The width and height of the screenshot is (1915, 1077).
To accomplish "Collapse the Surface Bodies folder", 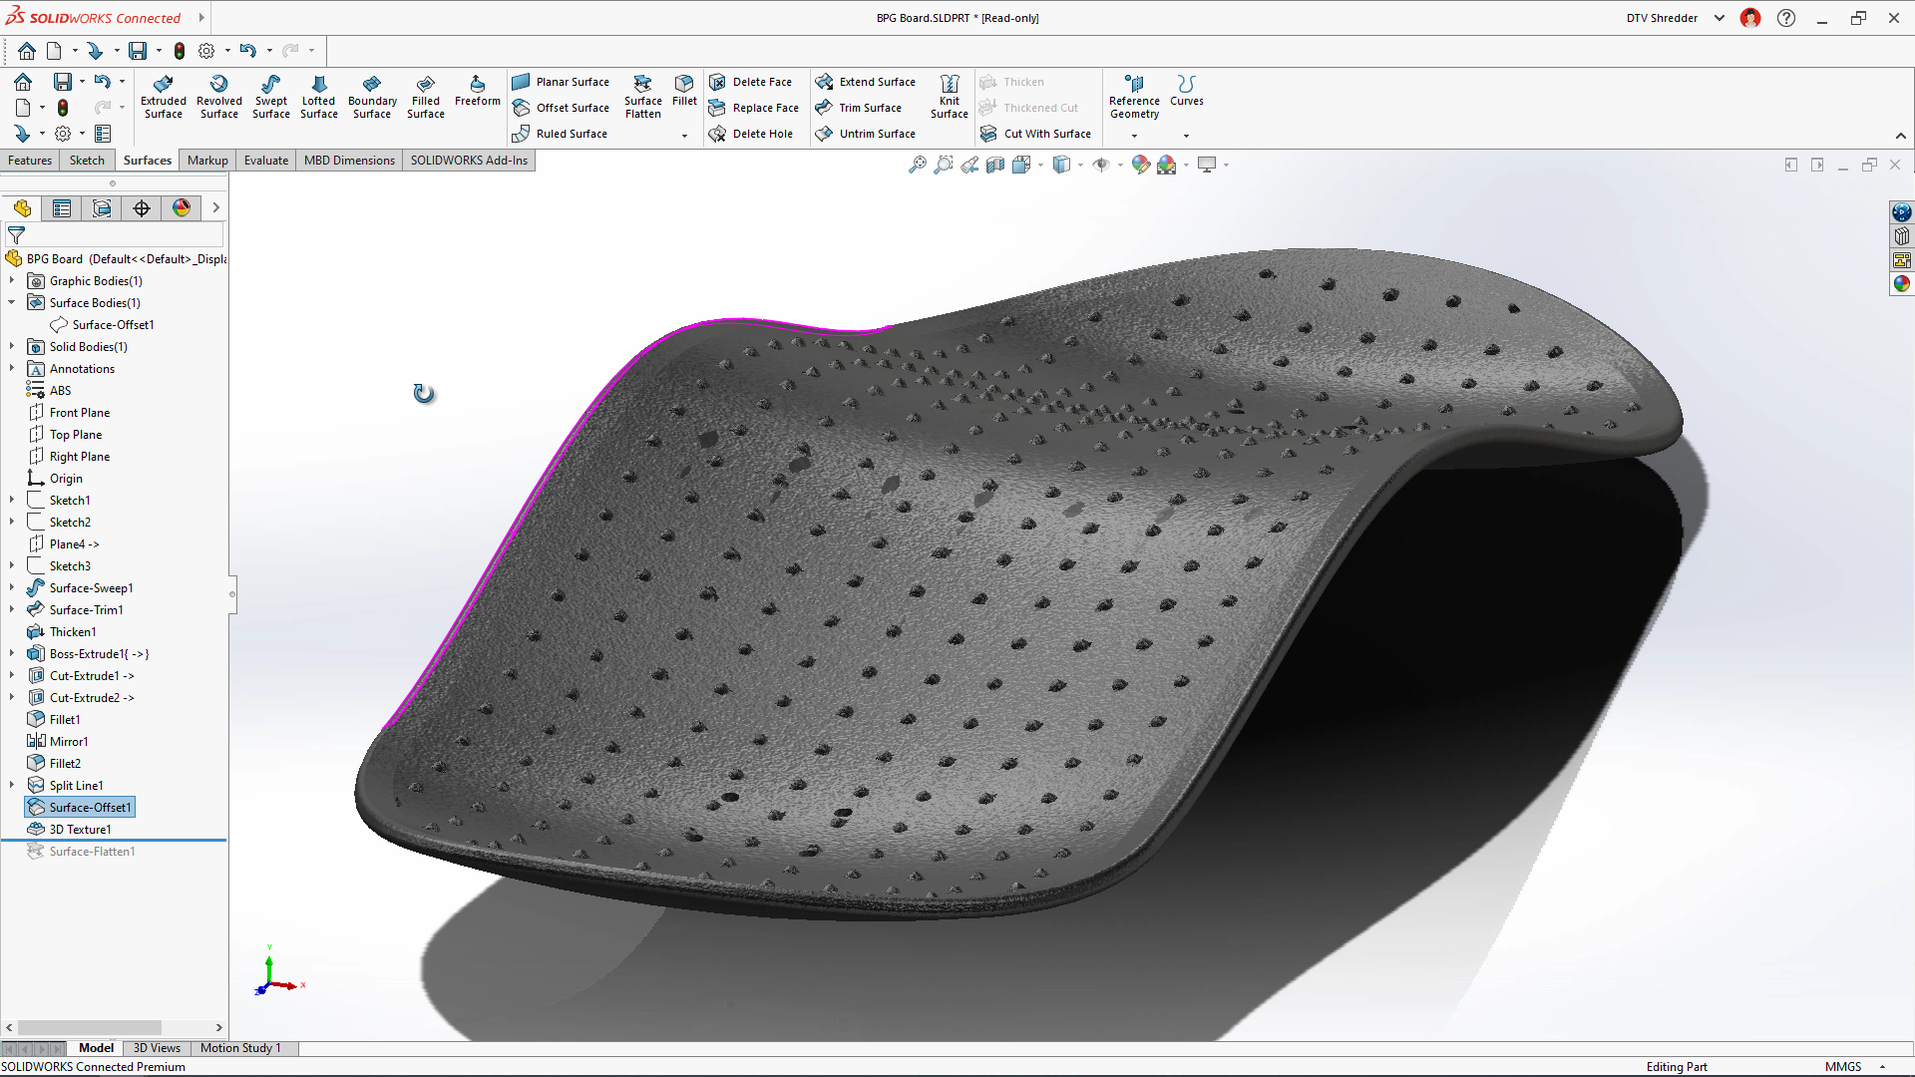I will [x=11, y=302].
